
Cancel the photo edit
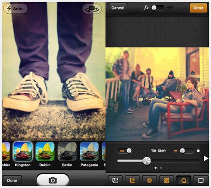(118, 8)
